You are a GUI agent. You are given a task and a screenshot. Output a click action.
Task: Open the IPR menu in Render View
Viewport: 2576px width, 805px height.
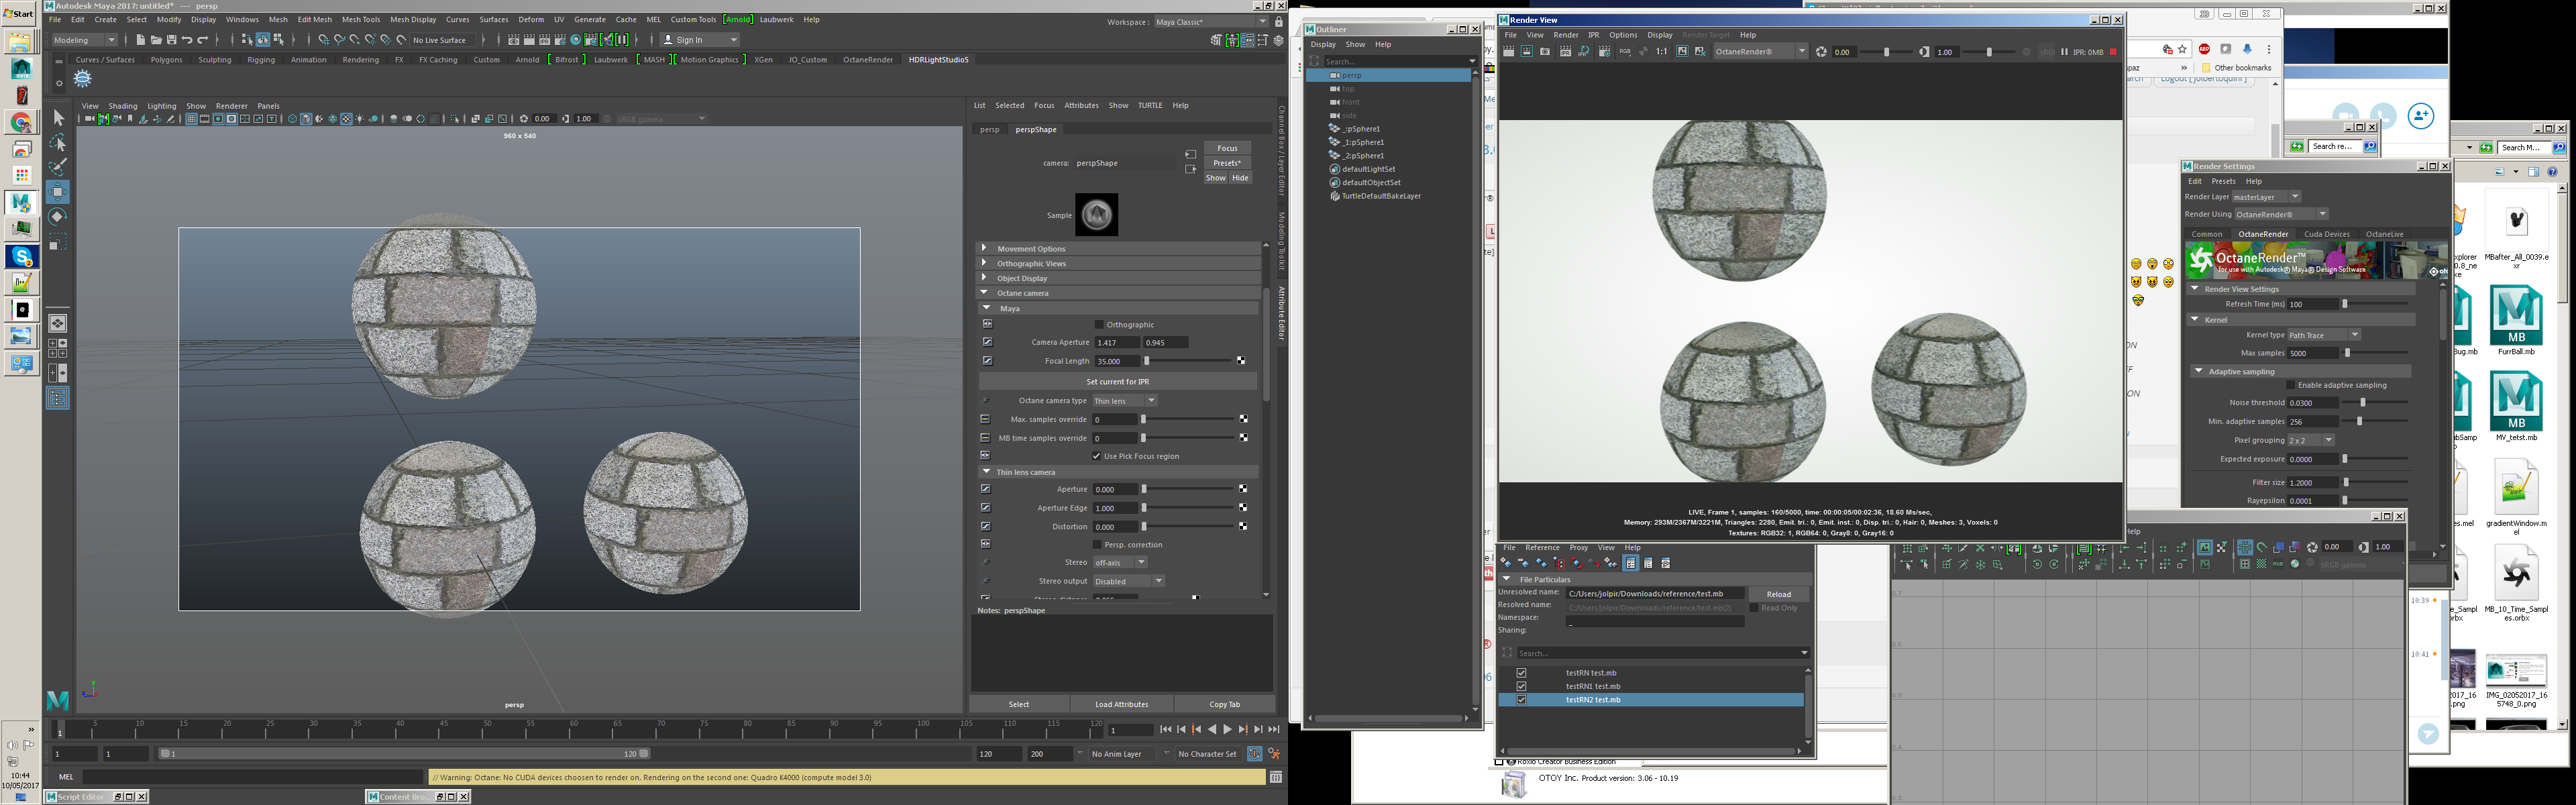point(1594,35)
